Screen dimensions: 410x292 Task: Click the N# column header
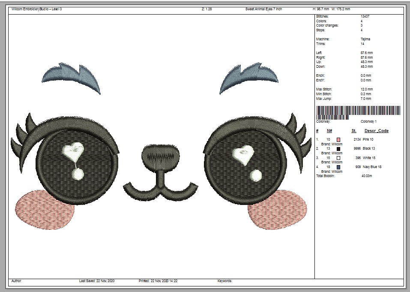[329, 131]
